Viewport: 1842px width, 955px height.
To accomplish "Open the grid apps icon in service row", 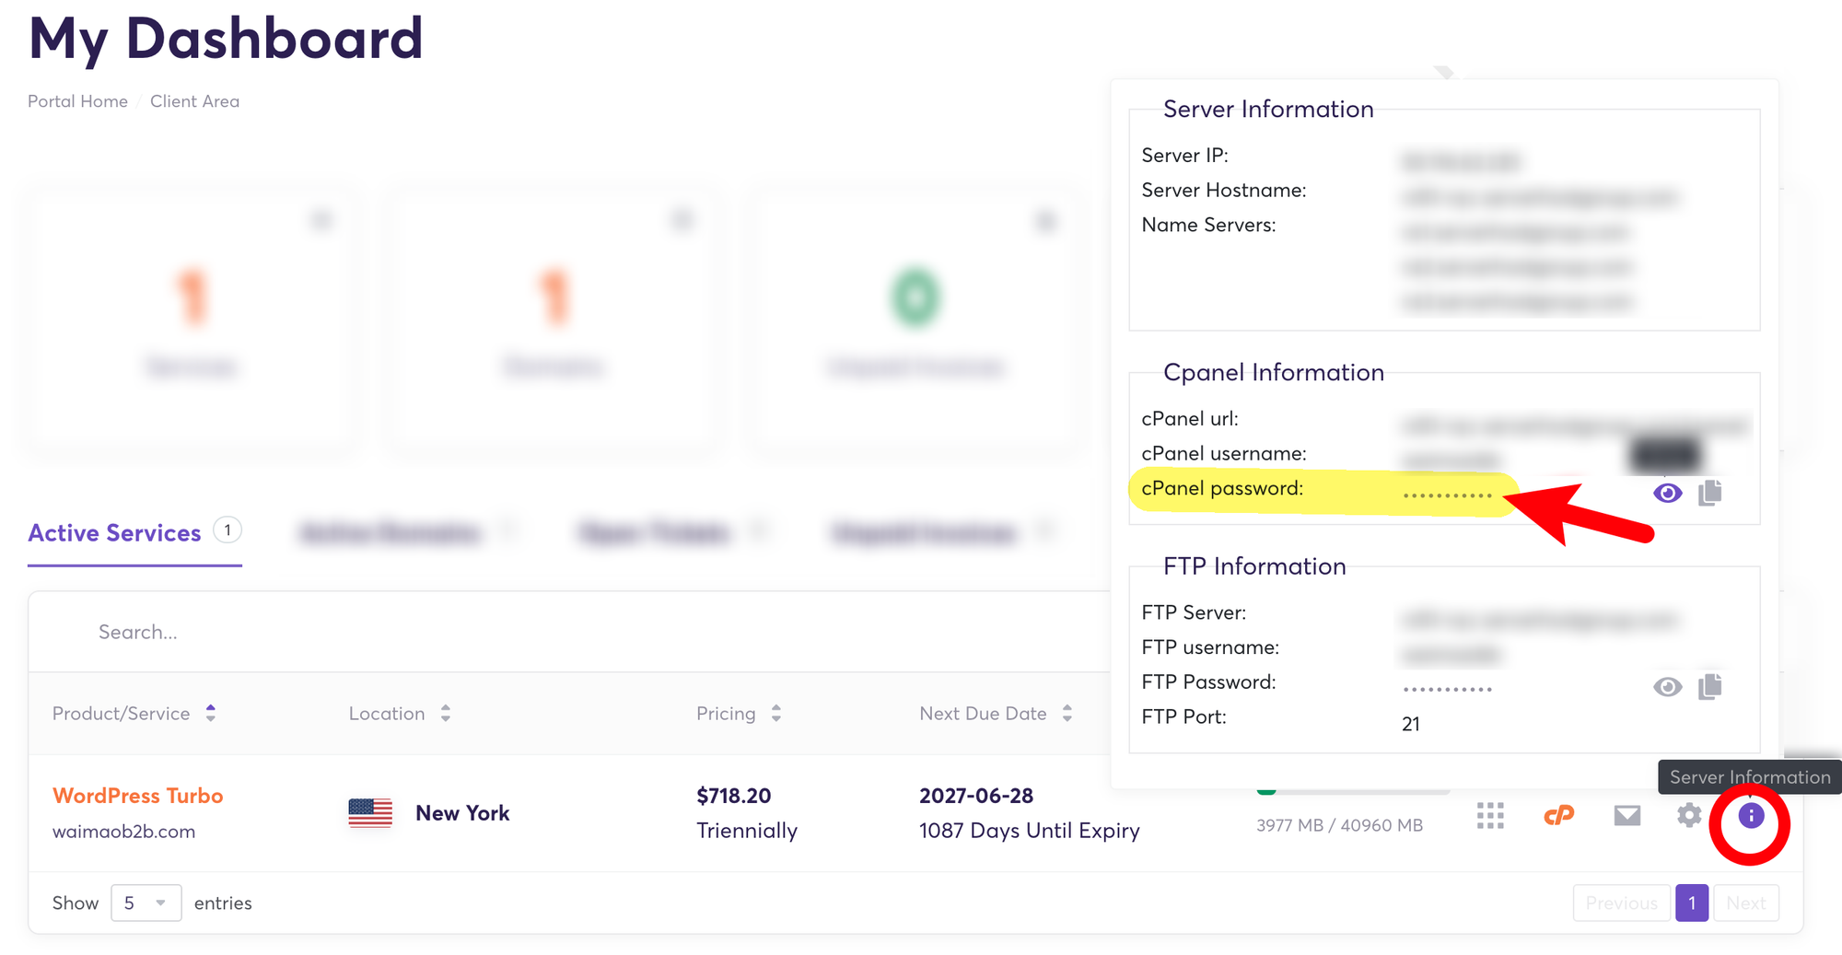I will pyautogui.click(x=1489, y=816).
